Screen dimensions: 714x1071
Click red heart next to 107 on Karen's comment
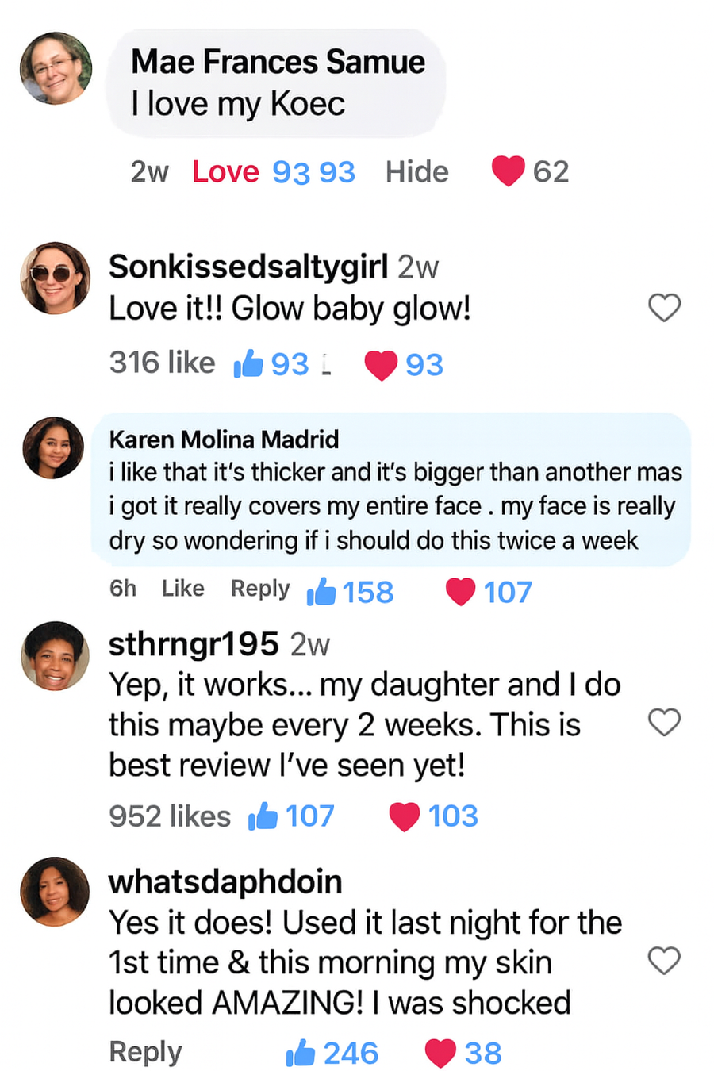coord(460,592)
